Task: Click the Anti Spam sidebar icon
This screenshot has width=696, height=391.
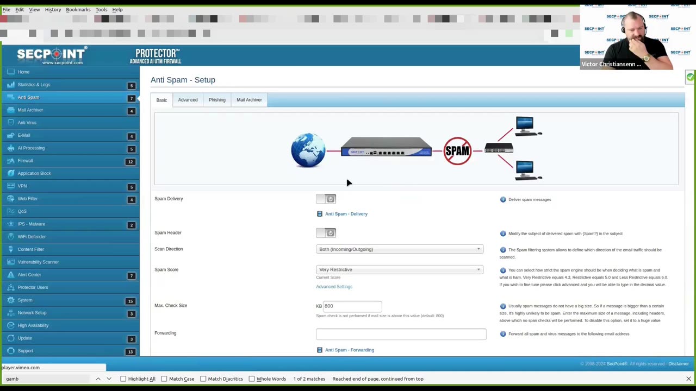Action: click(x=11, y=97)
